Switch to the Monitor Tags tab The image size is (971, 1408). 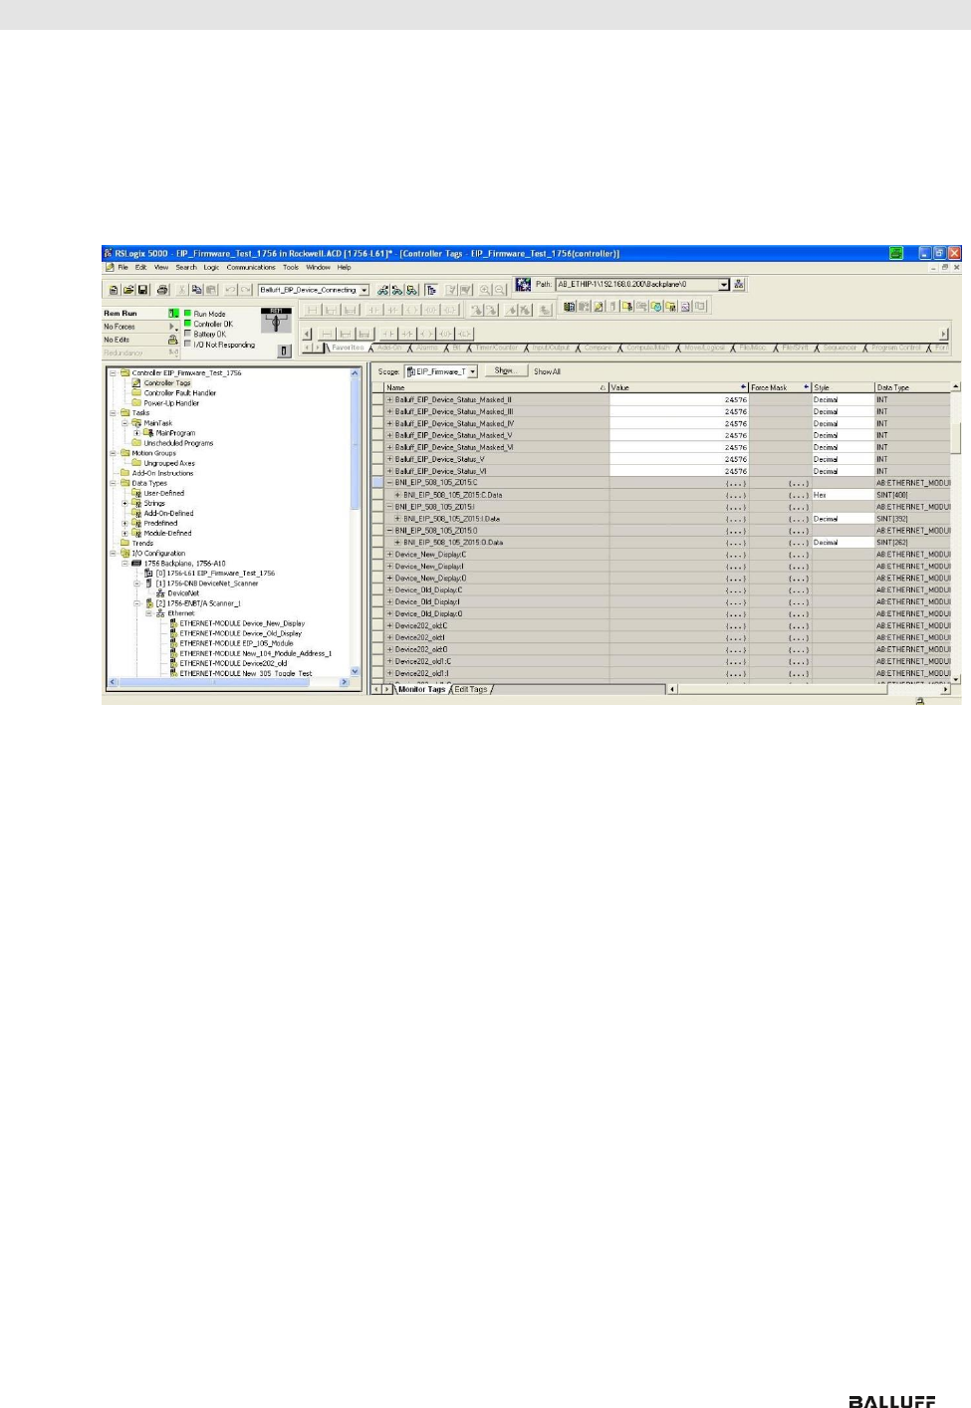pos(421,689)
